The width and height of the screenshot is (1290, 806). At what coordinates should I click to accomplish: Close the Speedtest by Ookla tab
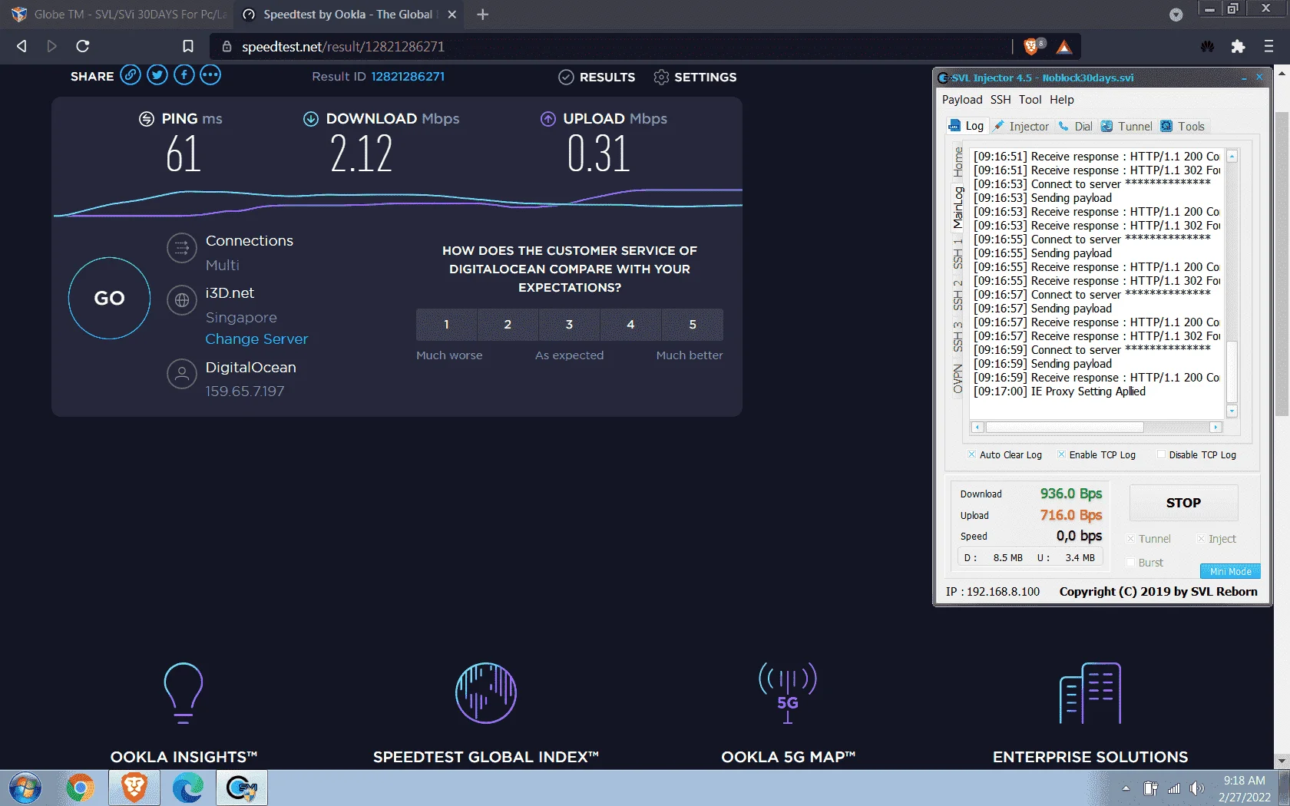coord(452,15)
